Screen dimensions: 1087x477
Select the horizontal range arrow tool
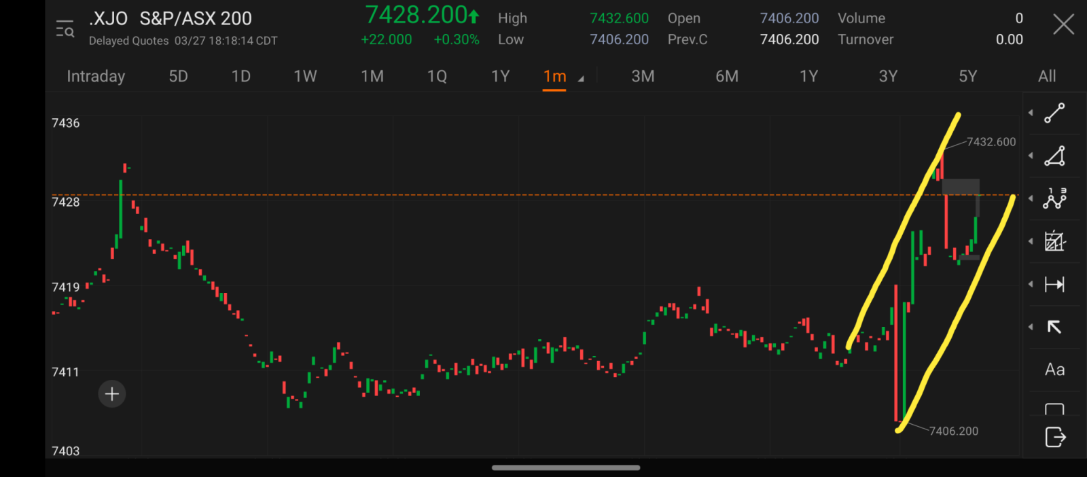[x=1054, y=284]
